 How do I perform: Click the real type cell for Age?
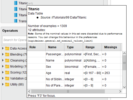(x=74, y=73)
